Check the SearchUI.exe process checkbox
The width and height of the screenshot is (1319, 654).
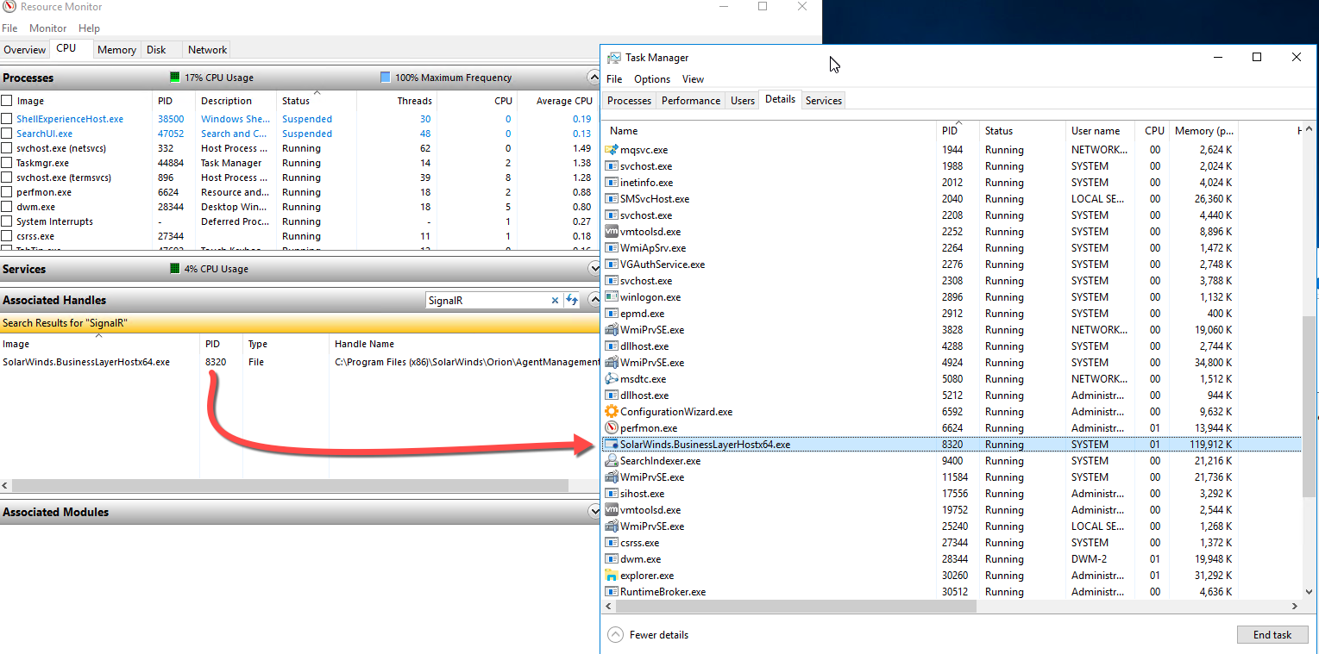pos(7,134)
